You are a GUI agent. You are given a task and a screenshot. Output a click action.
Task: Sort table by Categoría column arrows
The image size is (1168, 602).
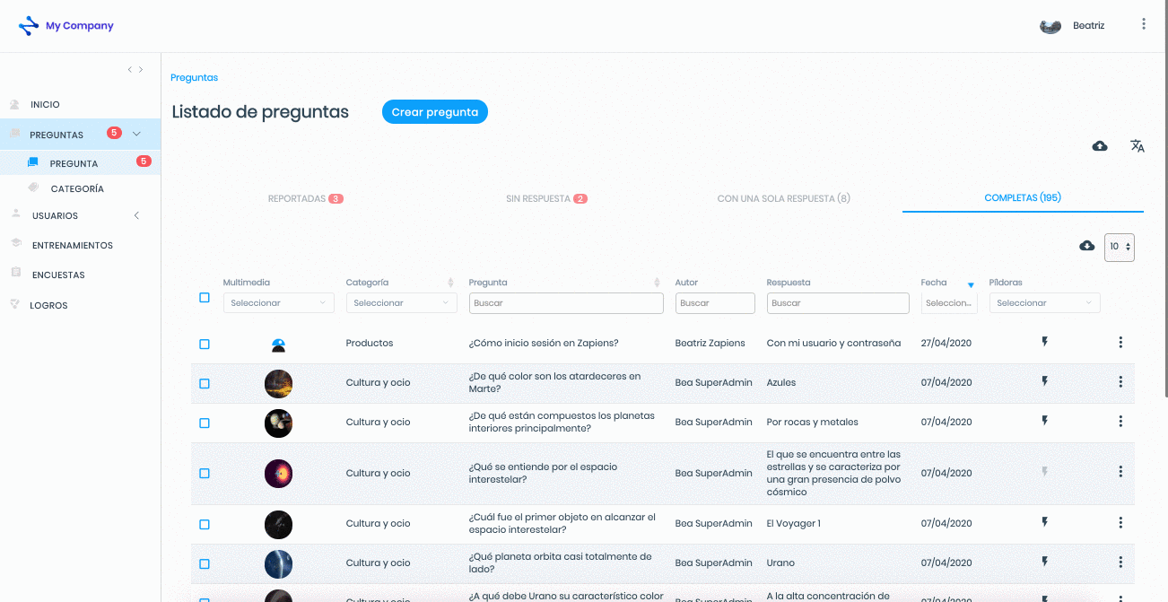pos(450,283)
